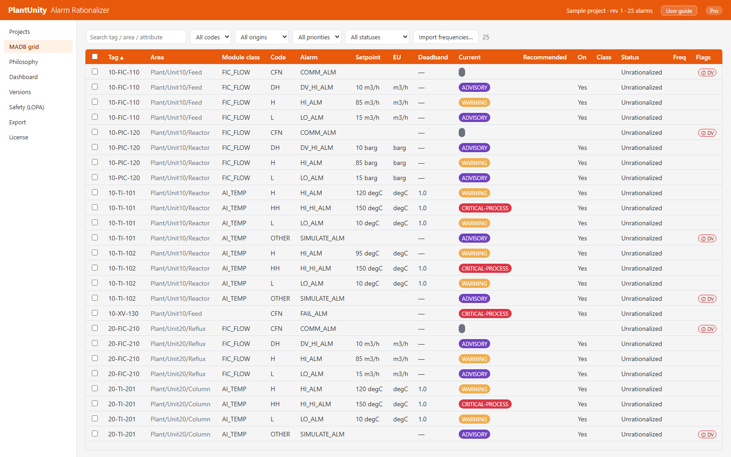731x457 pixels.
Task: Check the box for 20-FIC-210 DV_HI_ALM row
Action: (95, 343)
